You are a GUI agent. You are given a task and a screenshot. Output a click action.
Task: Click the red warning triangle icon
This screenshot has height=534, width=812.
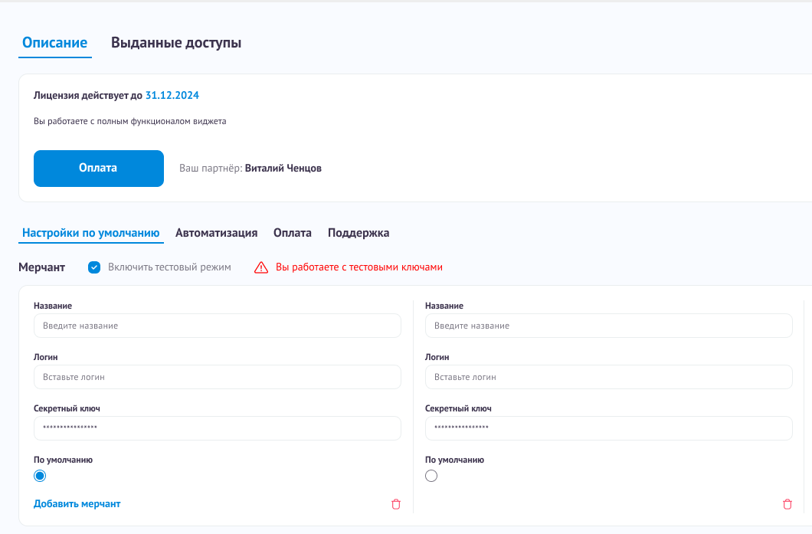pos(261,267)
